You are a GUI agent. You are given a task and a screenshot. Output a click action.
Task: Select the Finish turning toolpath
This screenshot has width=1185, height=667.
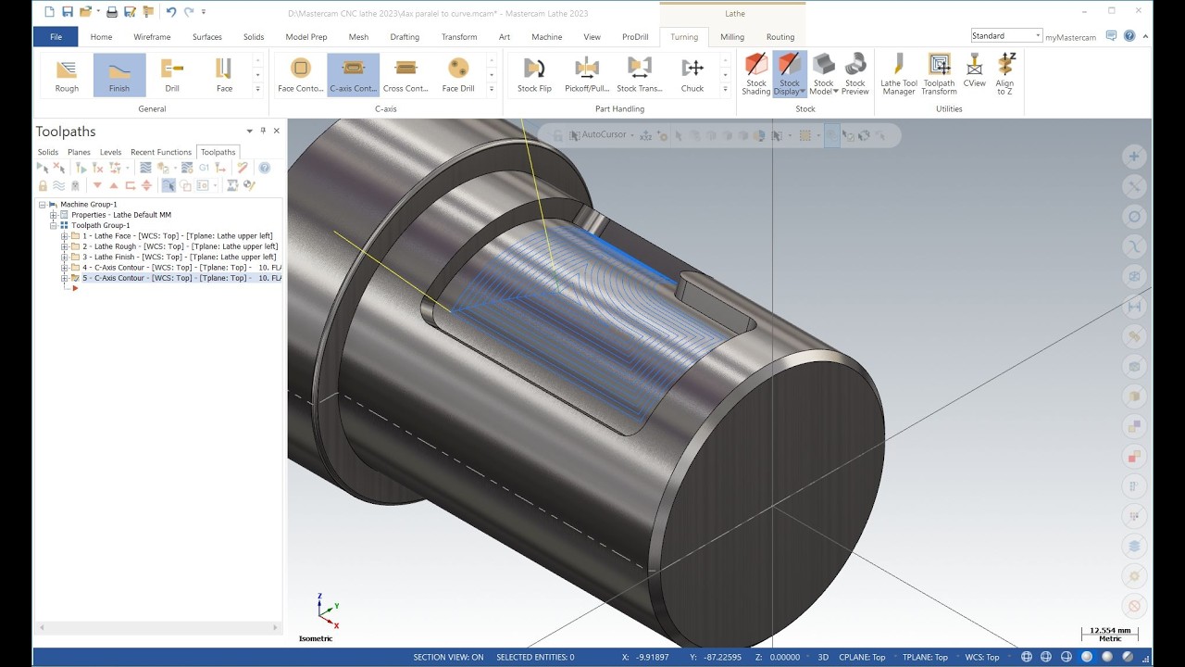pos(119,74)
